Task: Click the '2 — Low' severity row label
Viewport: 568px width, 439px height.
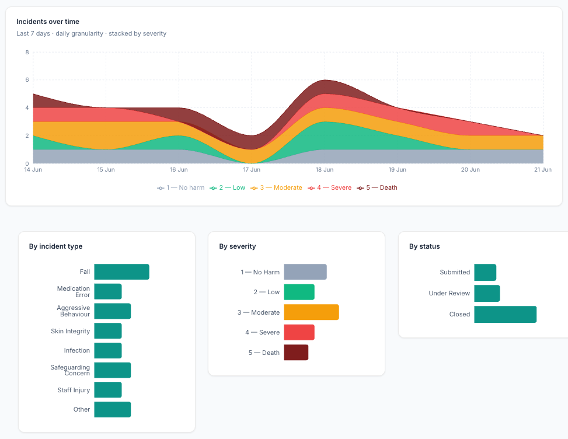Action: 267,292
